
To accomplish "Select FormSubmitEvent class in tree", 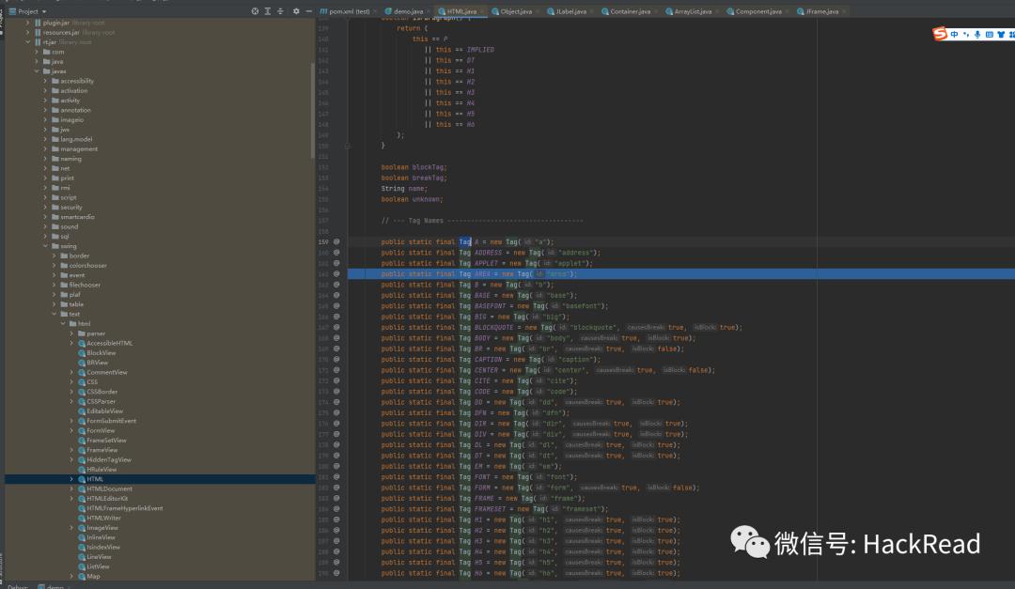I will (111, 421).
